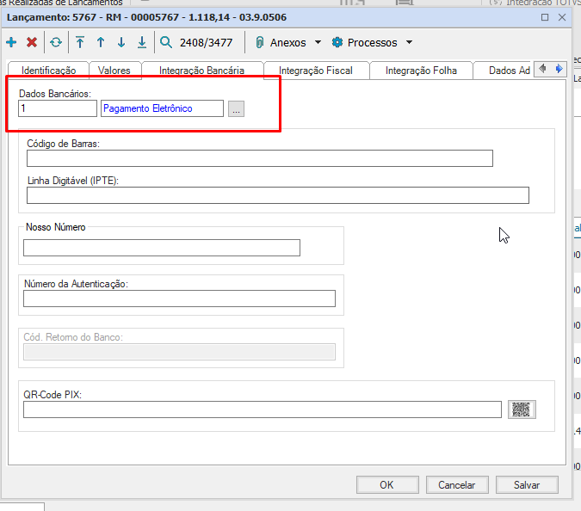Maximize the Lançamento window
Image resolution: width=581 pixels, height=511 pixels.
pos(545,17)
